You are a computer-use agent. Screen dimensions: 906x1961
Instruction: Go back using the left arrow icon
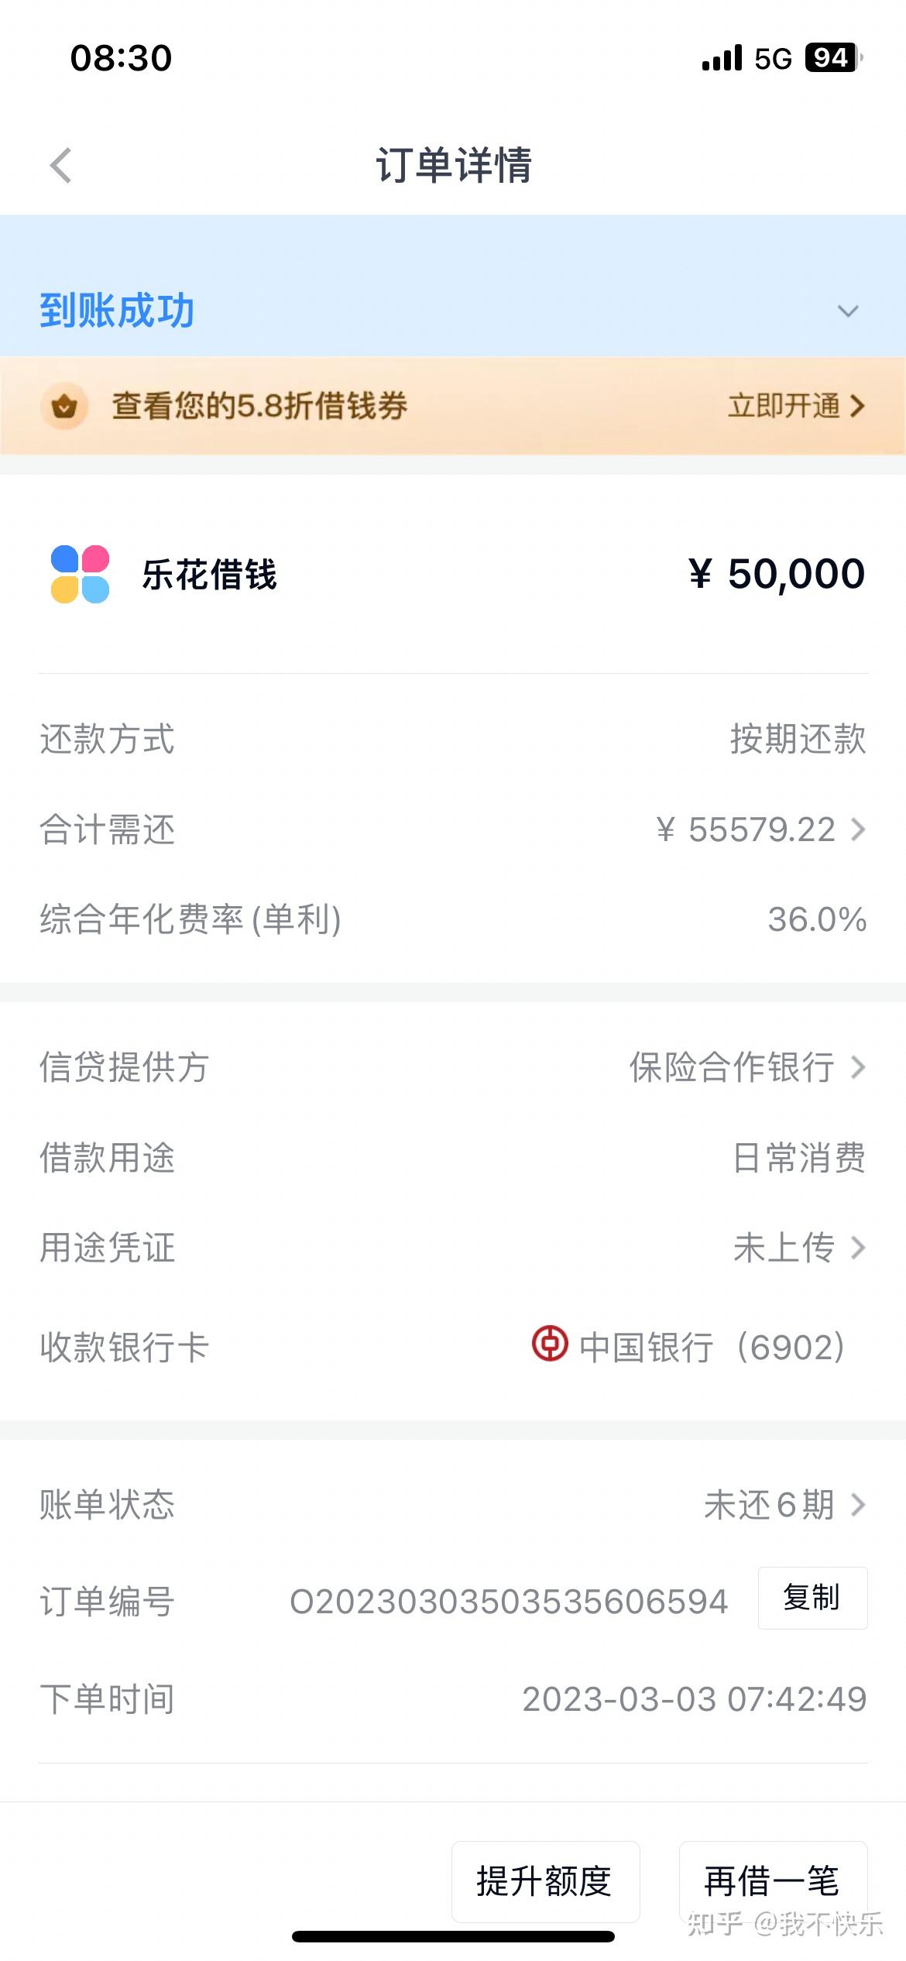60,165
